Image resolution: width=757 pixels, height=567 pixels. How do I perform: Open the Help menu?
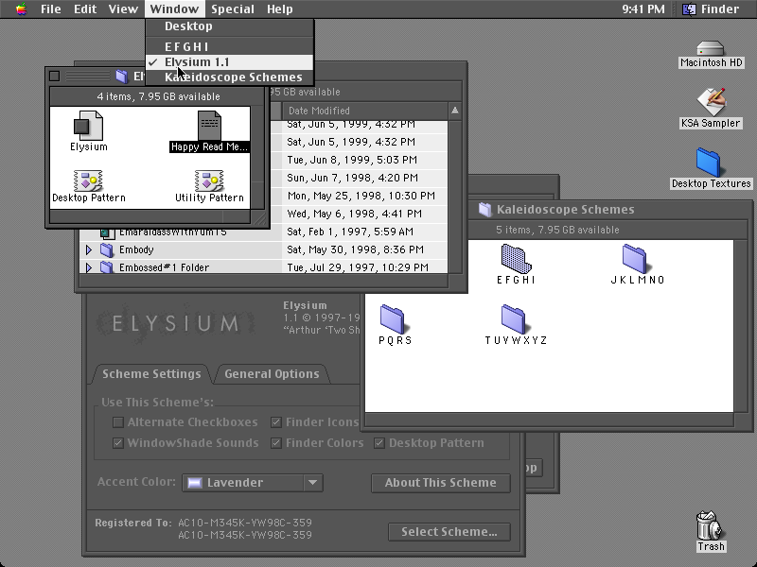[x=280, y=9]
